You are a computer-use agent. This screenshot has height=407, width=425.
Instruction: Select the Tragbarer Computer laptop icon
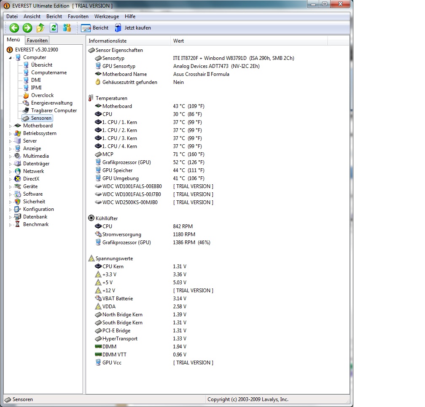coord(26,111)
